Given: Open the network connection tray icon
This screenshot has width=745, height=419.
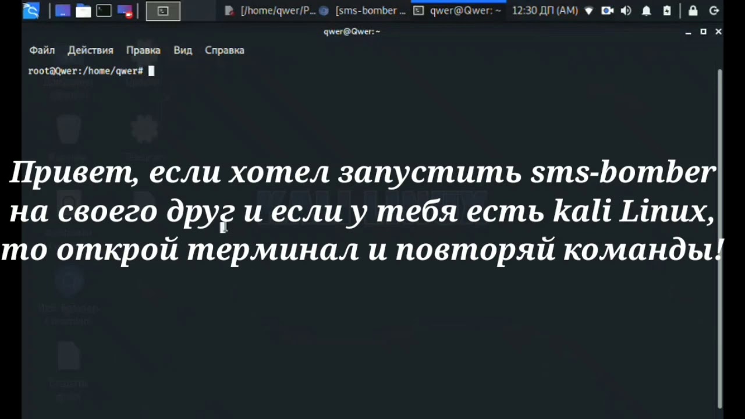Looking at the screenshot, I should (588, 10).
